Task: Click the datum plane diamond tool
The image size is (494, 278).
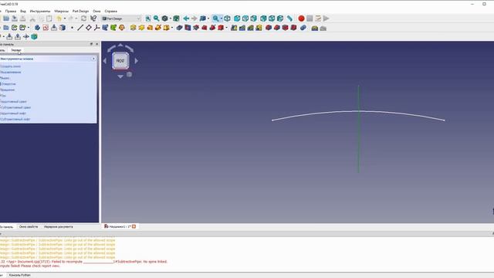Action: click(x=89, y=28)
